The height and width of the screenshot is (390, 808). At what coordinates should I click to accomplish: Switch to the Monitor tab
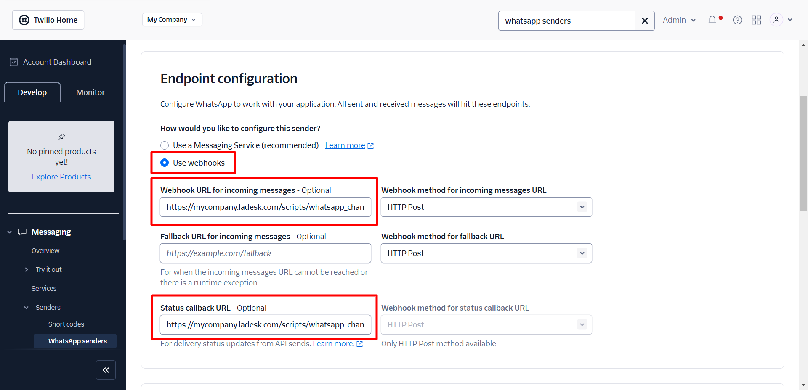[x=90, y=92]
